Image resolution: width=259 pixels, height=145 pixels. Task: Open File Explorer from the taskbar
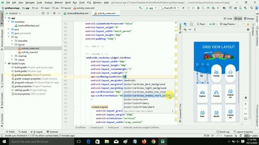pos(107,141)
